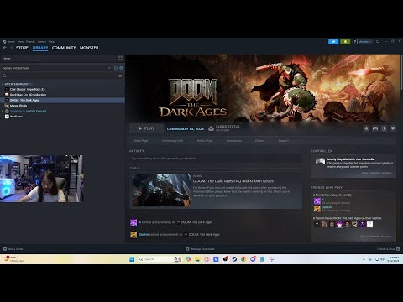This screenshot has width=403, height=302.
Task: Open View controller settings link
Action: pyautogui.click(x=376, y=173)
